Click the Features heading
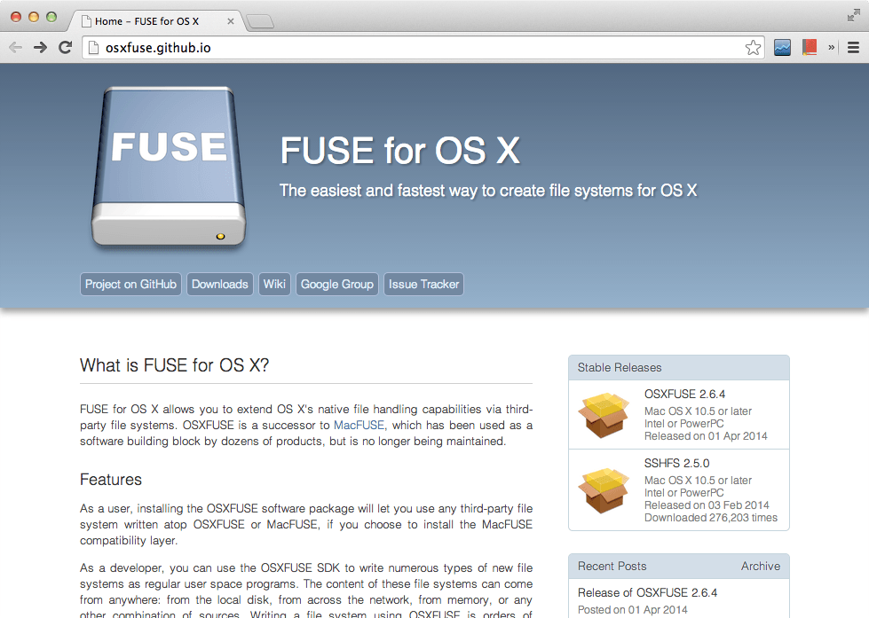869x618 pixels. click(x=111, y=480)
